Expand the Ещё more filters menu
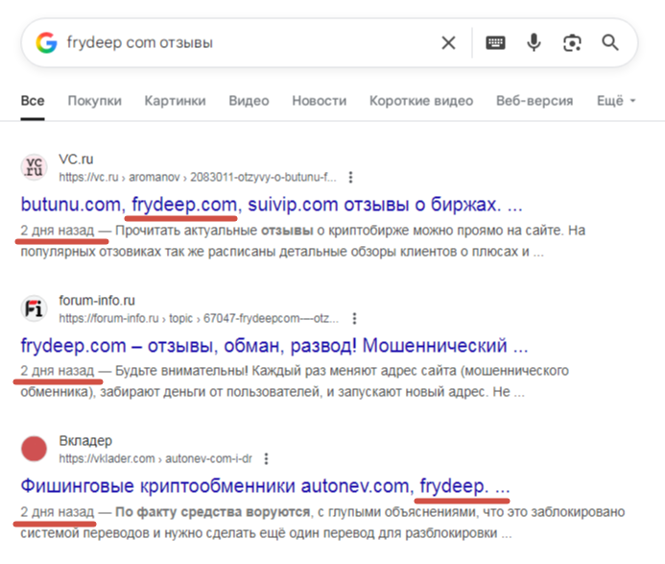Screen dimensions: 665x564 coord(616,101)
